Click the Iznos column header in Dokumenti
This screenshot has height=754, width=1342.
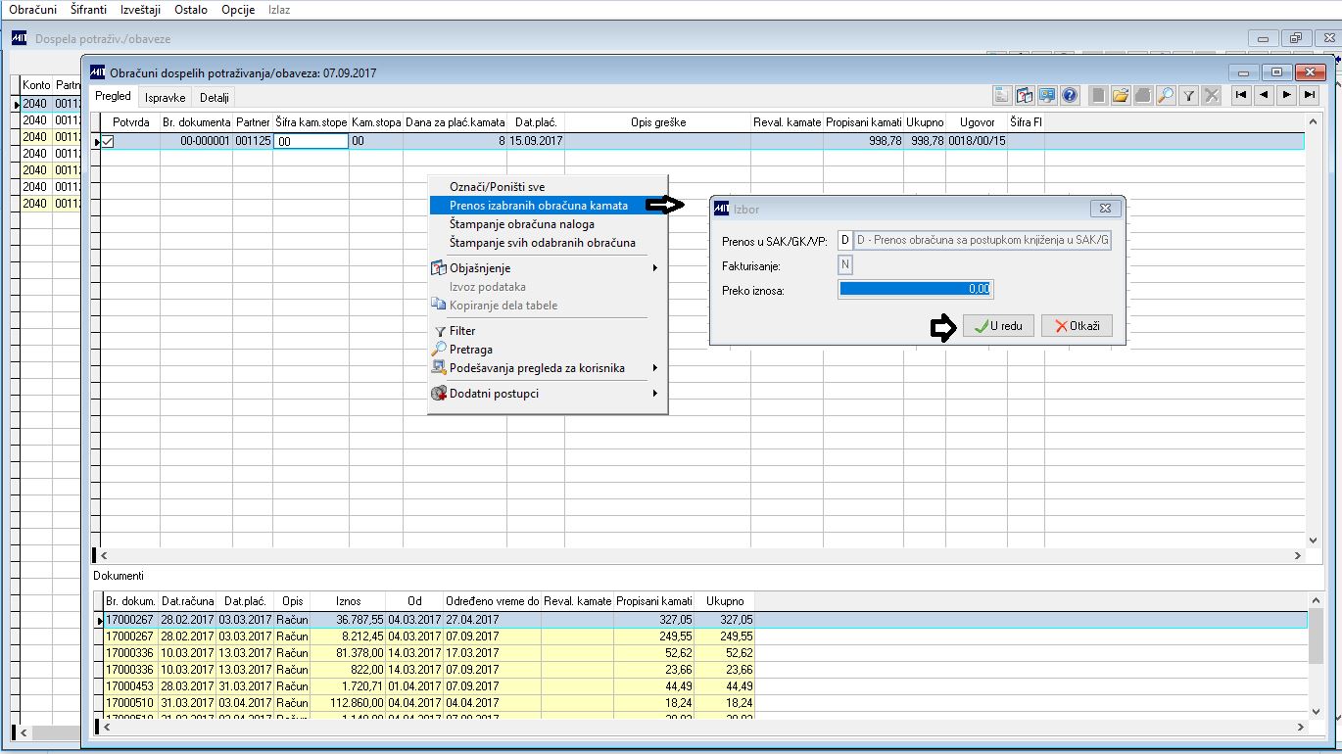[x=349, y=601]
